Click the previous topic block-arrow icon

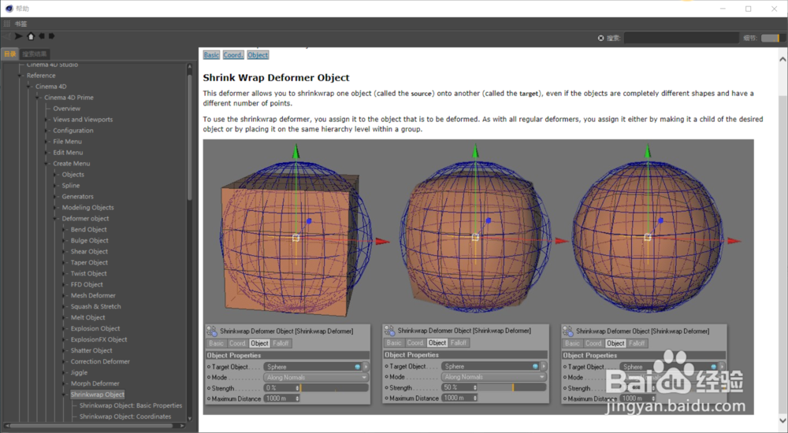pyautogui.click(x=41, y=36)
